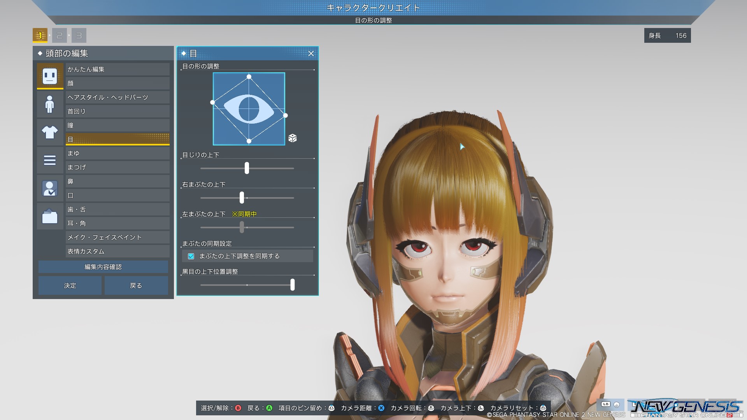Open the character profile check icon
This screenshot has width=747, height=420.
tap(50, 188)
